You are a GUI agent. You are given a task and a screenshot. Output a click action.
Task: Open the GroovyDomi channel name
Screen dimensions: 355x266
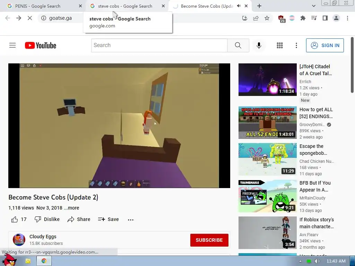pyautogui.click(x=312, y=125)
